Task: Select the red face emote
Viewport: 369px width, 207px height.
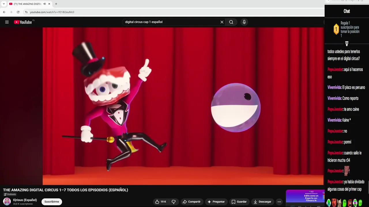Action: tap(334, 203)
